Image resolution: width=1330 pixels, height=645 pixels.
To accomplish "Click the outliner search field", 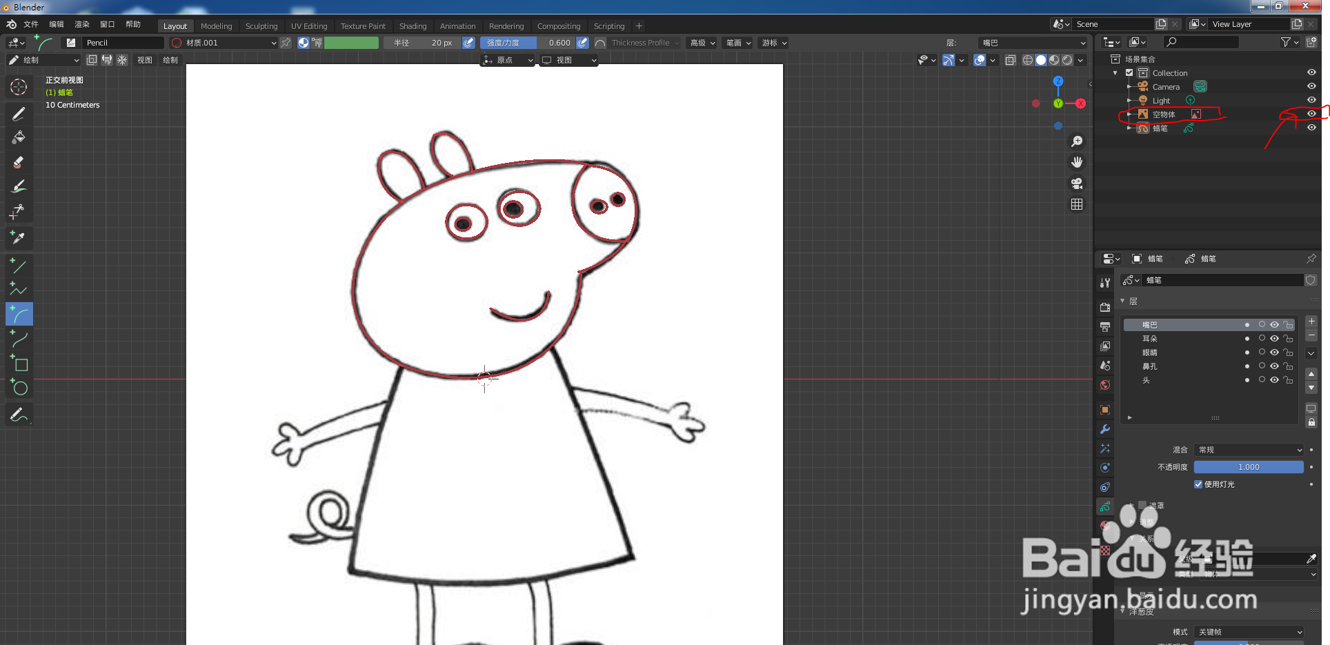I will click(1201, 43).
